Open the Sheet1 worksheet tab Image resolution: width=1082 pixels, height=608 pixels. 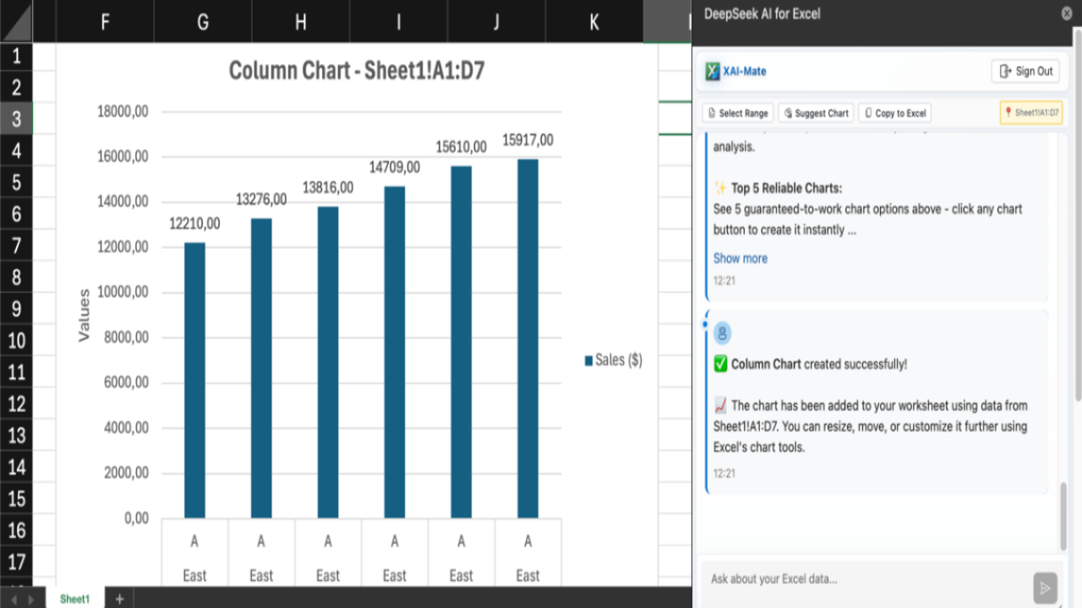(x=74, y=599)
